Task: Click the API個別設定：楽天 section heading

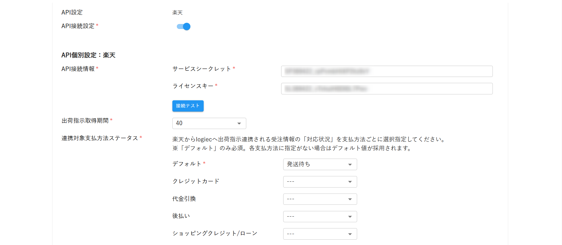Action: [x=88, y=55]
